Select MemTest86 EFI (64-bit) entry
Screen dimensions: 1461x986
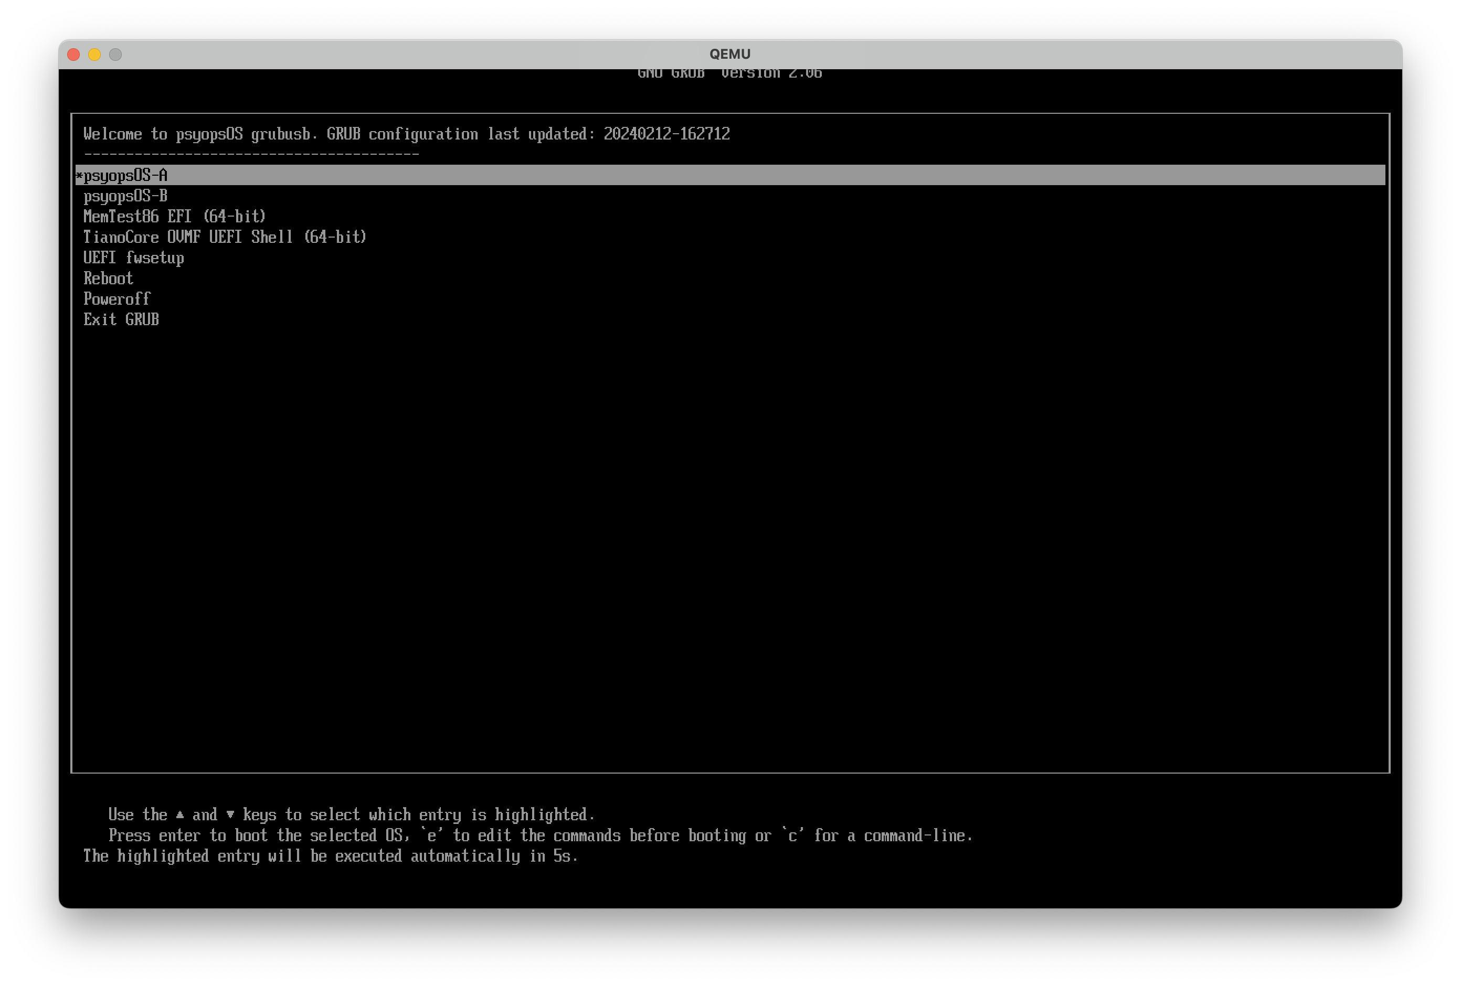point(174,217)
